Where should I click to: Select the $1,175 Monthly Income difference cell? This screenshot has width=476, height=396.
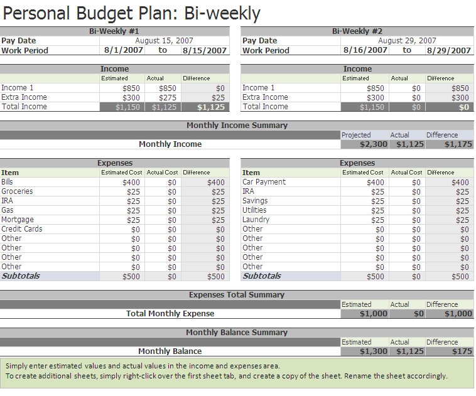(x=448, y=144)
